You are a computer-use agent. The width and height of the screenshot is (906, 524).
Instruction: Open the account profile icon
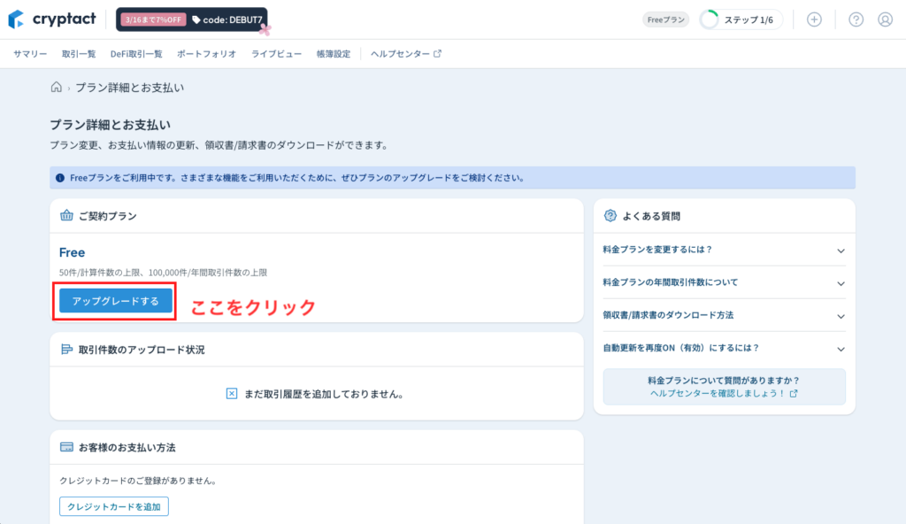(x=884, y=18)
